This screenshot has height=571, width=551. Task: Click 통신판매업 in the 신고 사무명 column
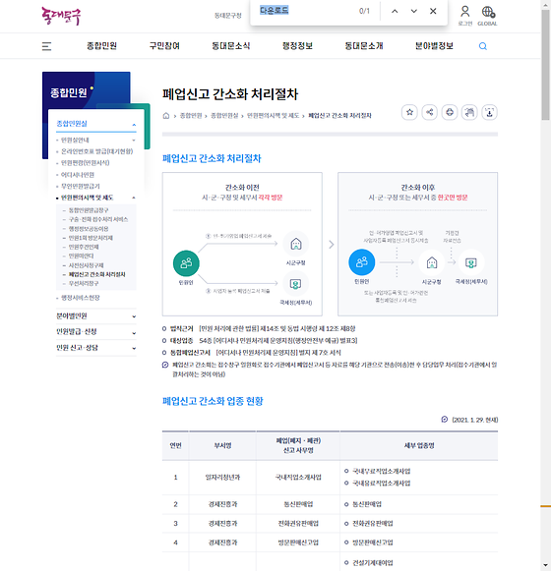coord(298,504)
